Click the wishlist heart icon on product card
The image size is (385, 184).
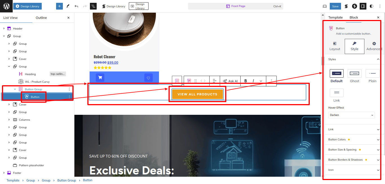pyautogui.click(x=149, y=78)
